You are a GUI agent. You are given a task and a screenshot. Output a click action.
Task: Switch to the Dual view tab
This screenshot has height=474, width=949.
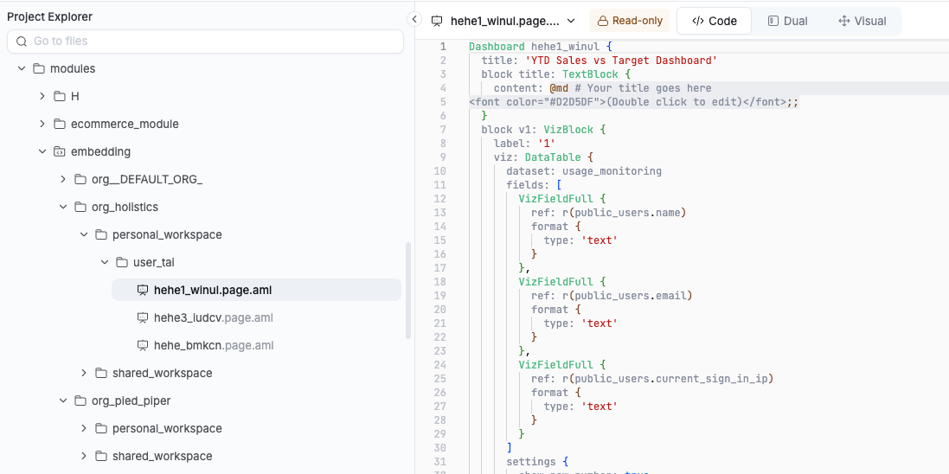[x=786, y=21]
